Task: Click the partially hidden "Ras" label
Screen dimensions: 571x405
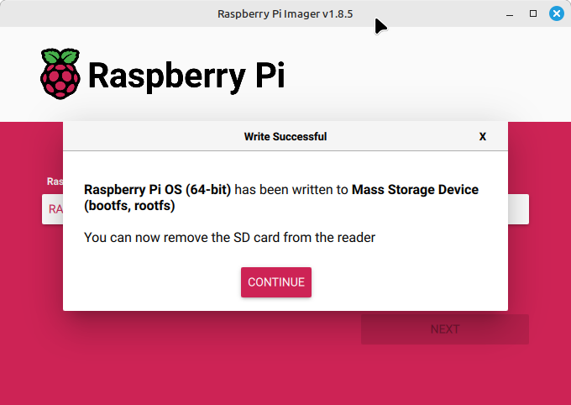Action: [x=55, y=181]
